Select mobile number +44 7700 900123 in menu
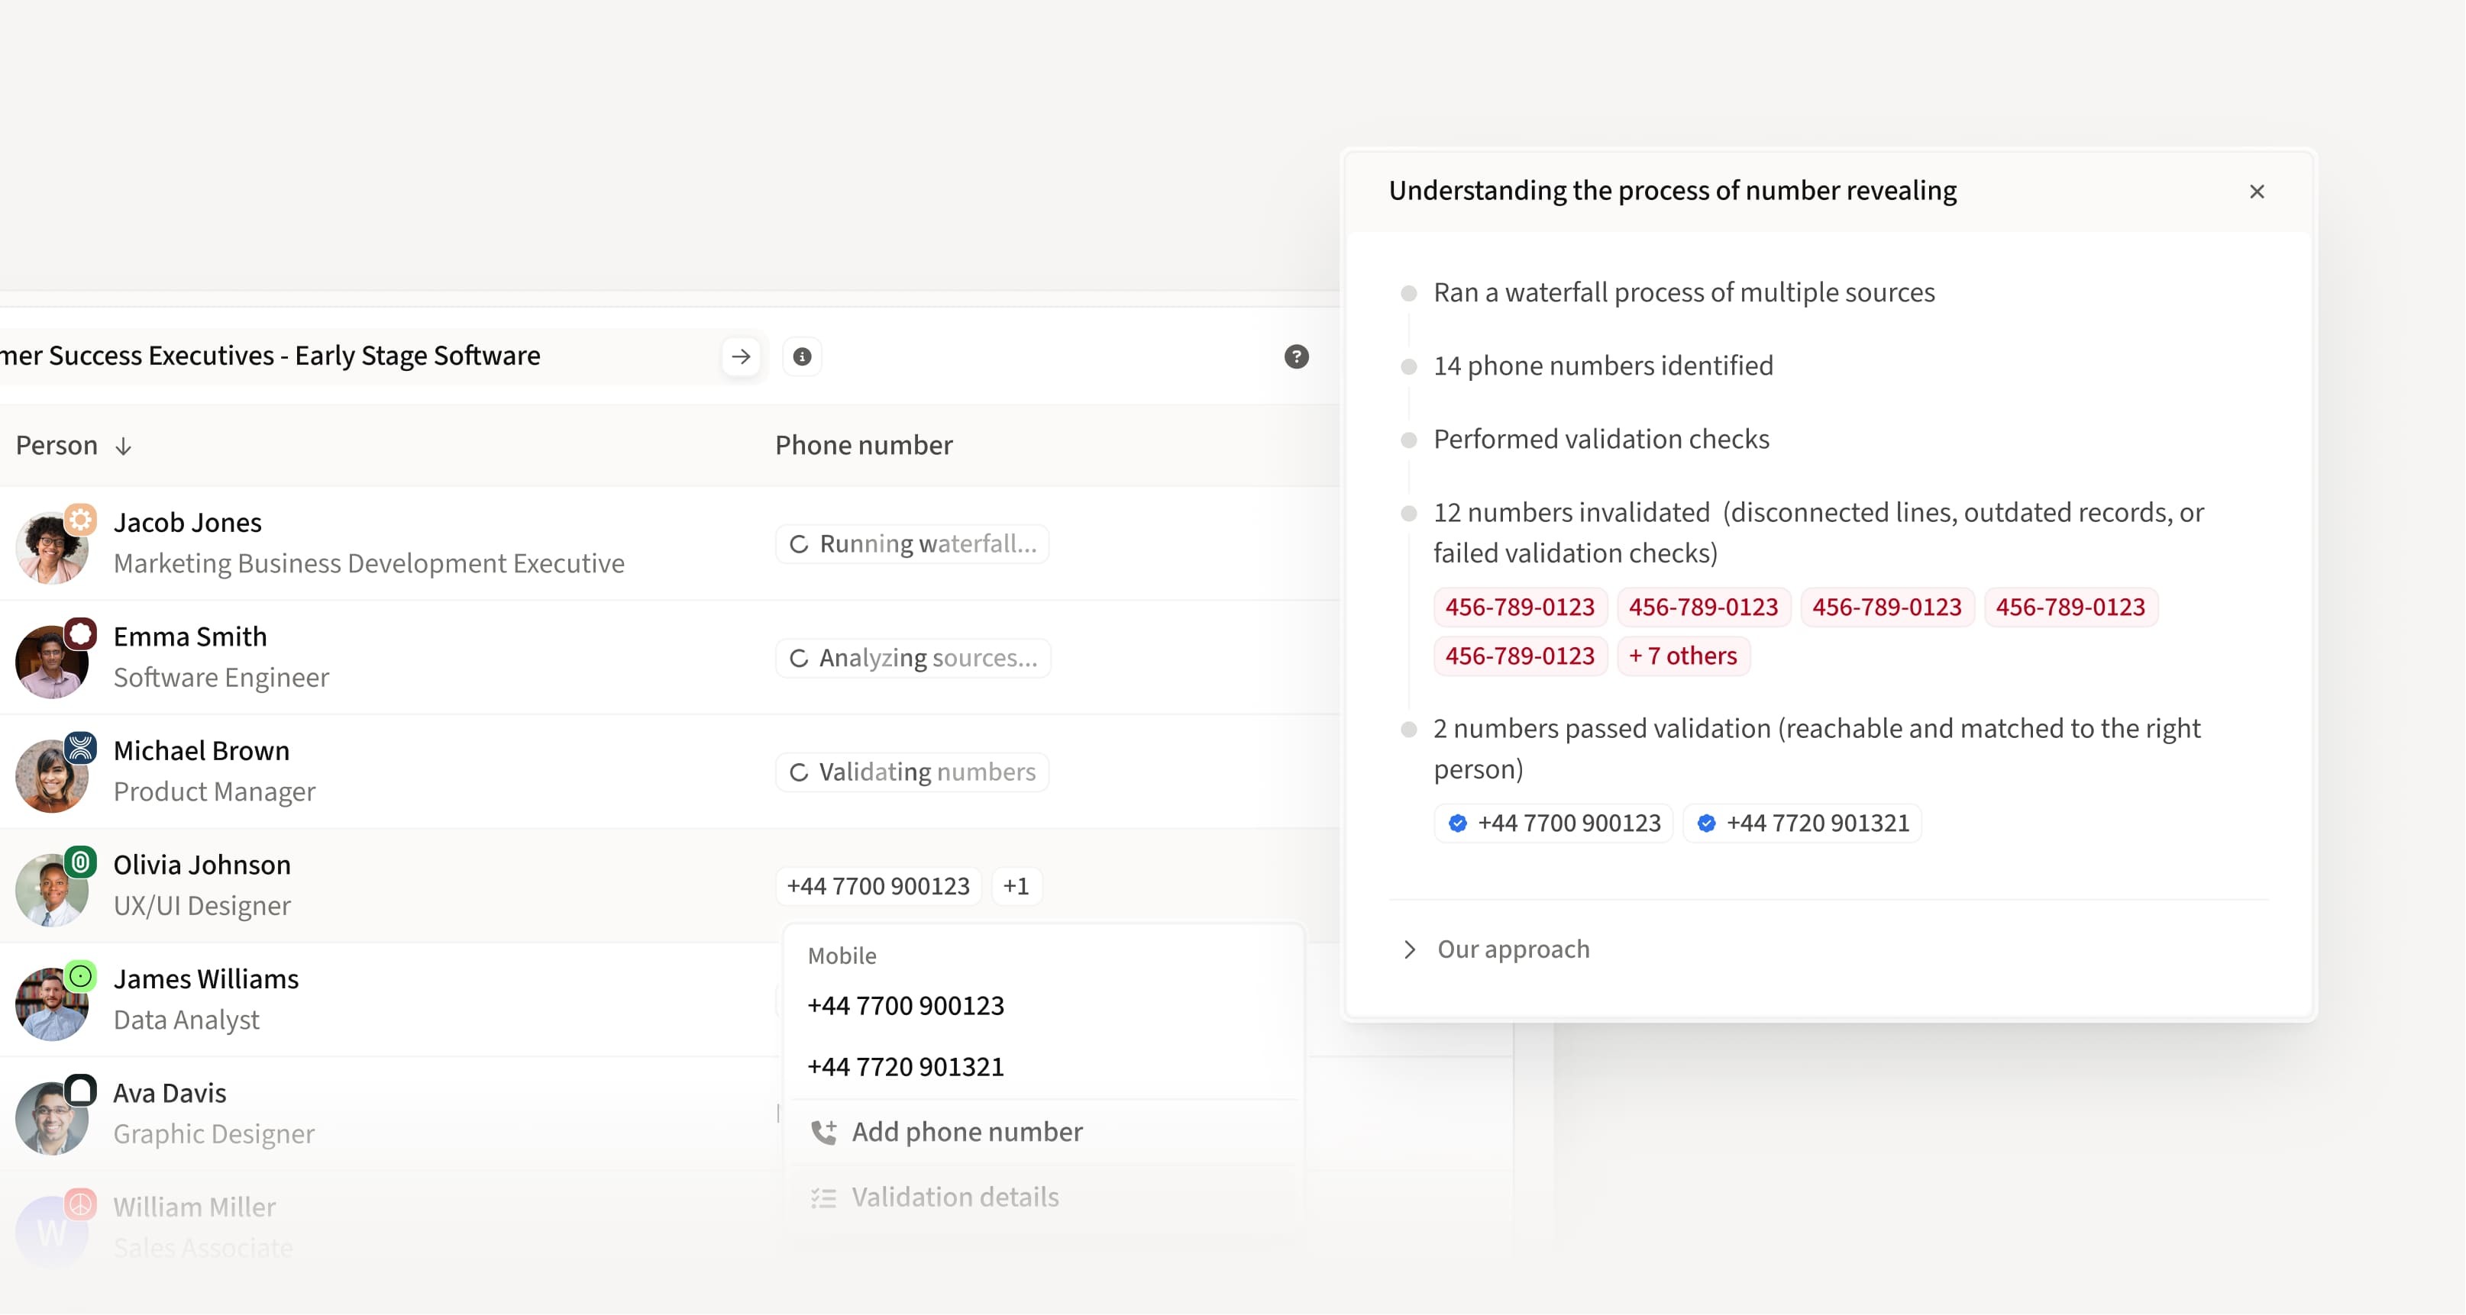This screenshot has height=1315, width=2466. (x=906, y=1006)
